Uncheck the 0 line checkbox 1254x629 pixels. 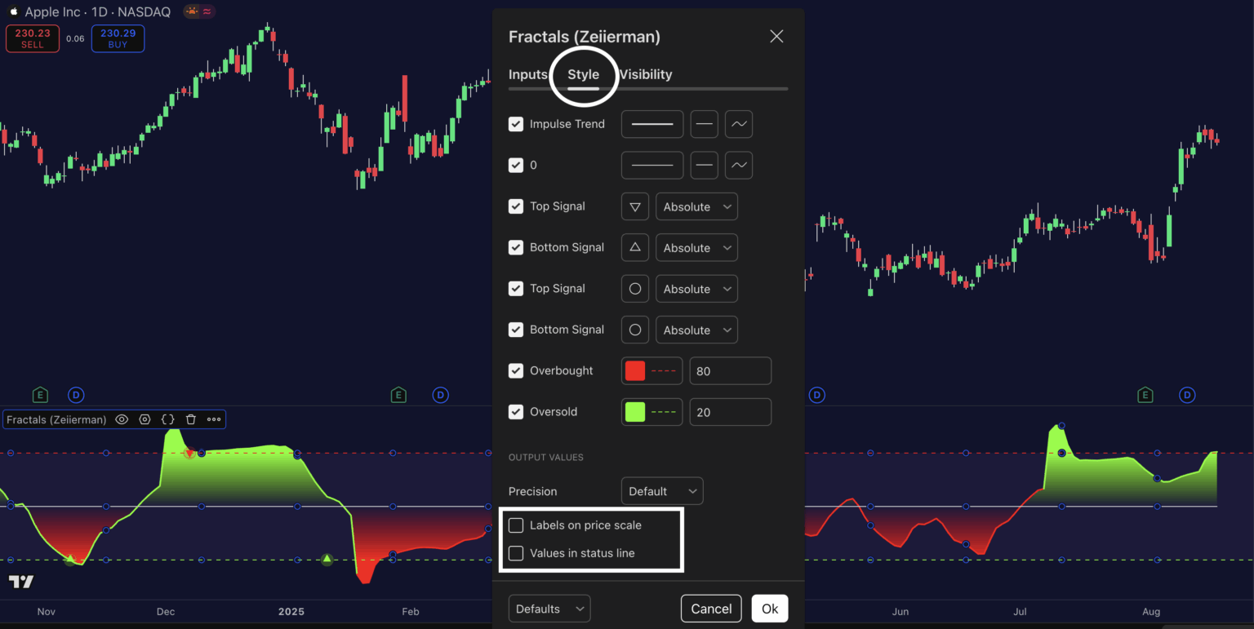pos(516,165)
